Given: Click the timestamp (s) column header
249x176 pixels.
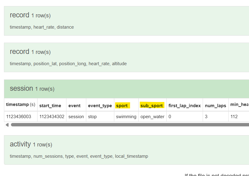Looking at the screenshot, I should point(20,105).
